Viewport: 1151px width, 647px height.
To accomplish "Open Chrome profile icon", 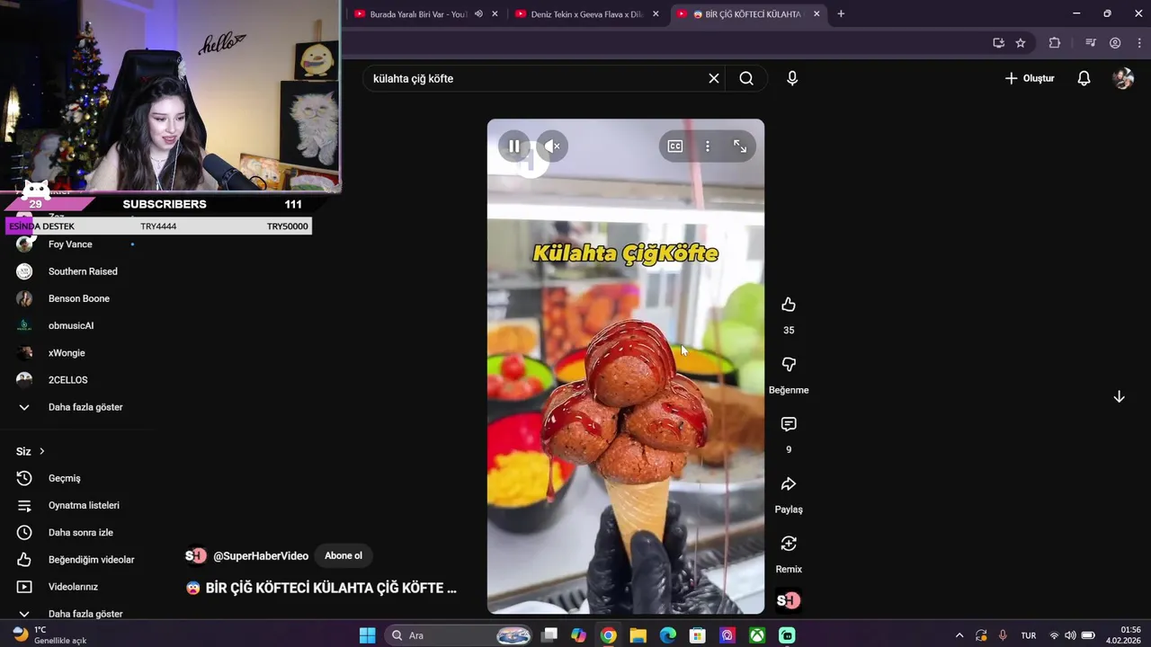I will tap(1115, 42).
